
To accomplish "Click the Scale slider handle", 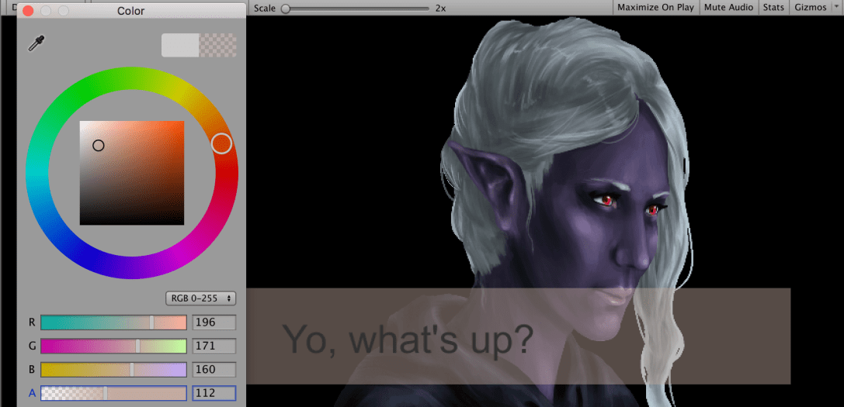I will point(286,8).
